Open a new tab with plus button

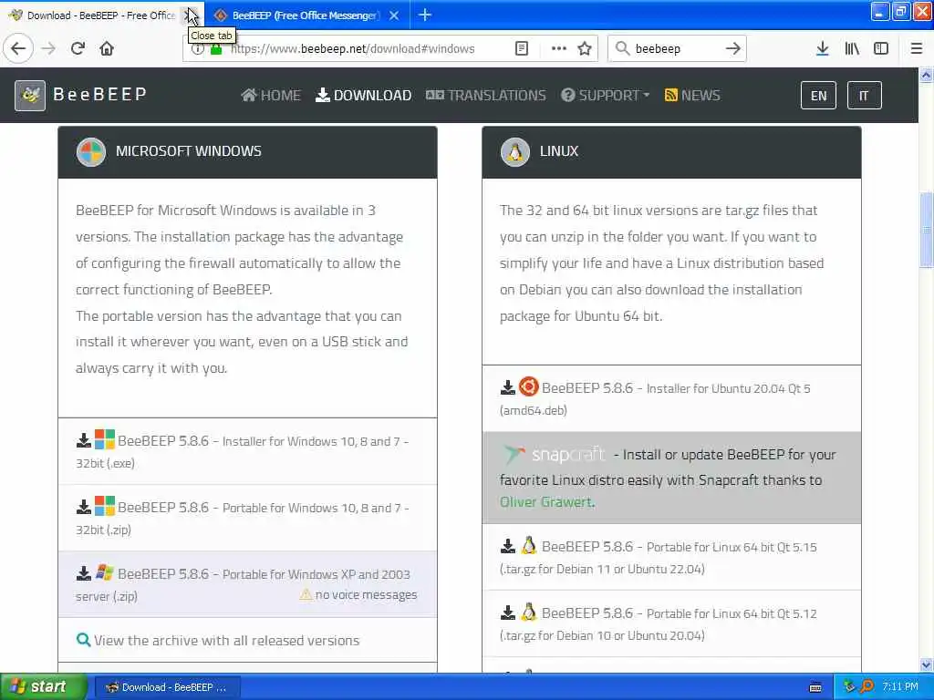click(425, 15)
